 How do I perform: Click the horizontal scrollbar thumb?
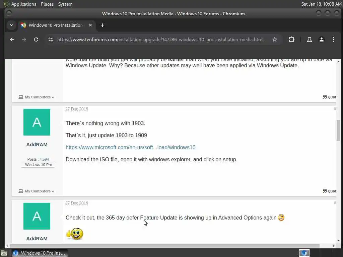pyautogui.click(x=164, y=246)
